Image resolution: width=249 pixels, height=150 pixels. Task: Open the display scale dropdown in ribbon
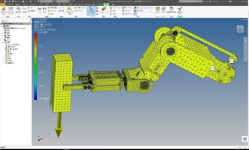[x=146, y=11]
